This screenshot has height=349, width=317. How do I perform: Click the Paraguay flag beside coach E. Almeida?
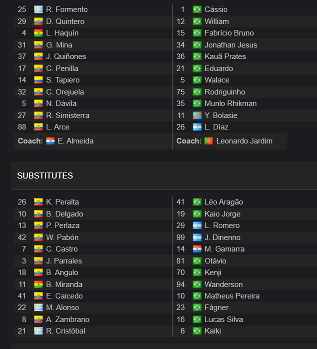50,141
